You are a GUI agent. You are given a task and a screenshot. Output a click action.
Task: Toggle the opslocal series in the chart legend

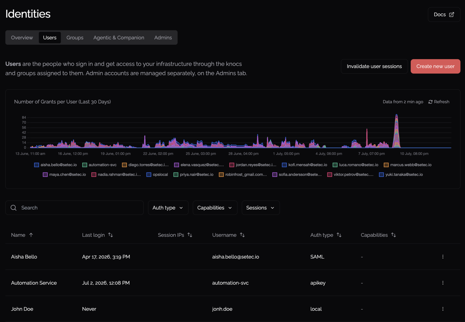tap(157, 175)
